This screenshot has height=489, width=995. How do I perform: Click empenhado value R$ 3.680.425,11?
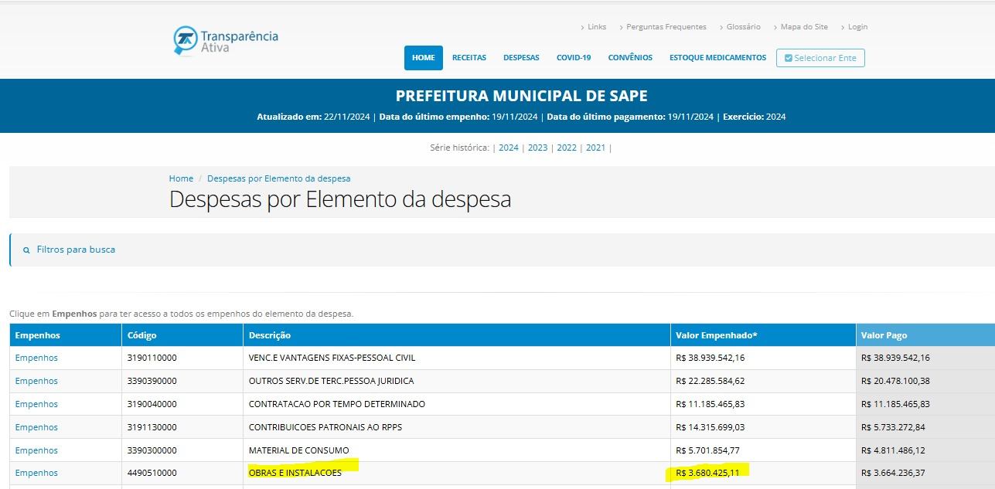click(x=707, y=473)
